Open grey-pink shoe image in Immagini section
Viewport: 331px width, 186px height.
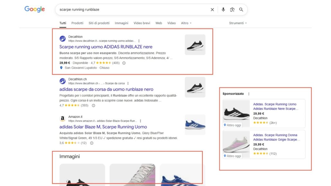(132, 175)
